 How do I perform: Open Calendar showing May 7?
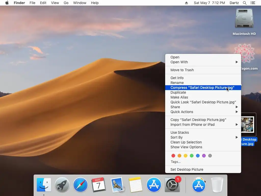(x=99, y=185)
